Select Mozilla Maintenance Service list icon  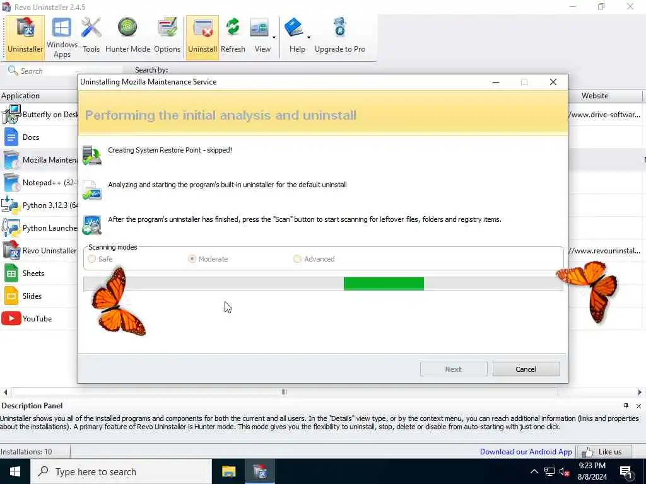(11, 159)
